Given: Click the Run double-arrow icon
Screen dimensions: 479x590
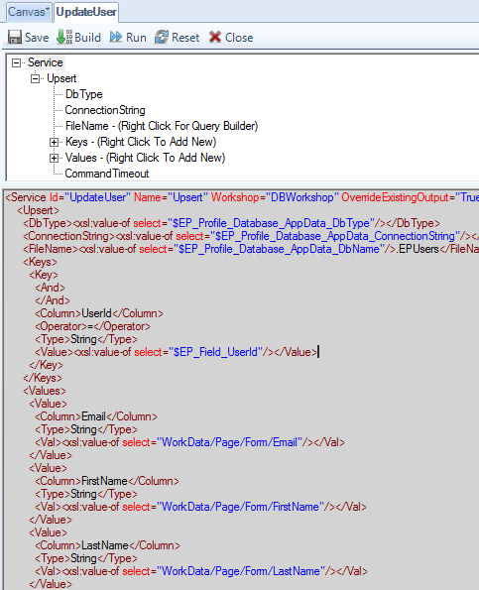Looking at the screenshot, I should (116, 37).
